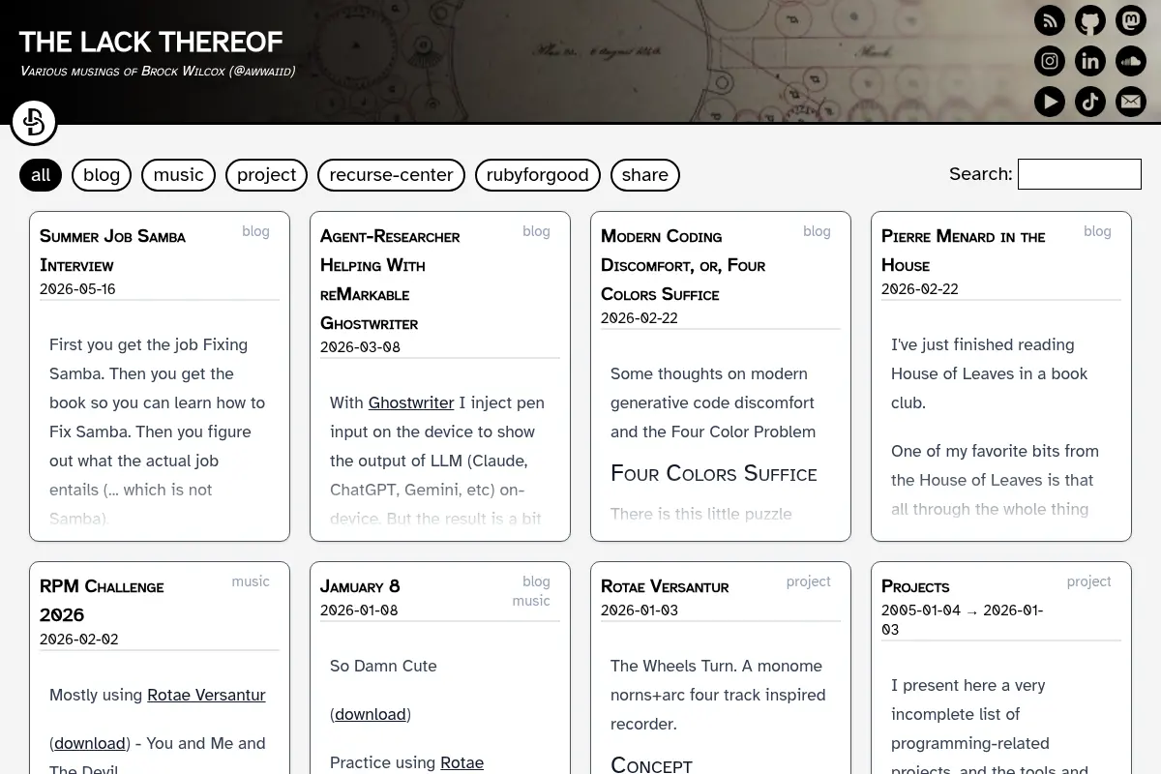Go to The Lack Thereof home title
The height and width of the screenshot is (774, 1161).
point(151,42)
